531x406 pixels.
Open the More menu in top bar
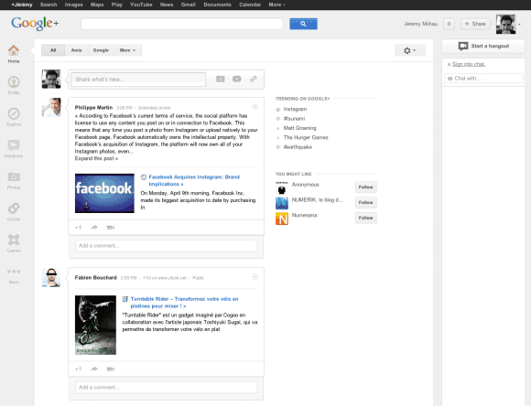pos(276,5)
